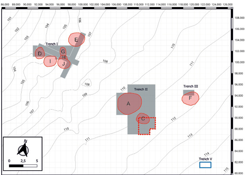Click the Trench I label

52,44
